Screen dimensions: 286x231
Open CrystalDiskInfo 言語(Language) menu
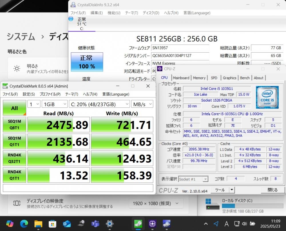tap(197, 13)
